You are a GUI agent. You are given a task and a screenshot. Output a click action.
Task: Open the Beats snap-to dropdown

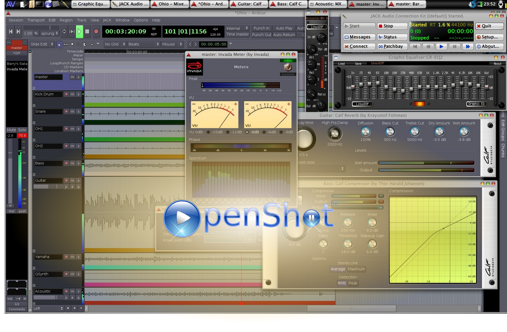pos(143,44)
